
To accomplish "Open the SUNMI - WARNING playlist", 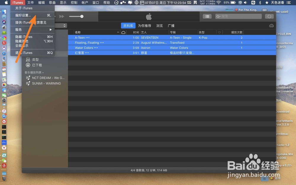I will 46,83.
